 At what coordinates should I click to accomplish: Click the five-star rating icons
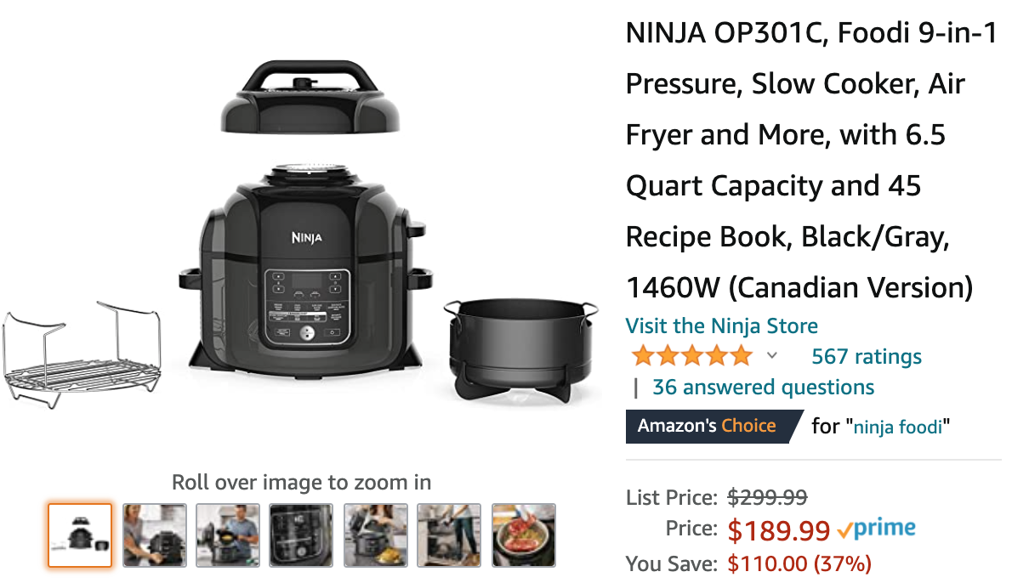[x=692, y=355]
